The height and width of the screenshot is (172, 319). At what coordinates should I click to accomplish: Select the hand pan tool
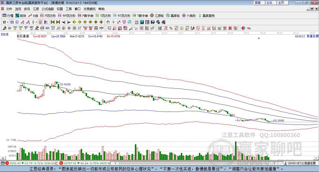[108, 22]
